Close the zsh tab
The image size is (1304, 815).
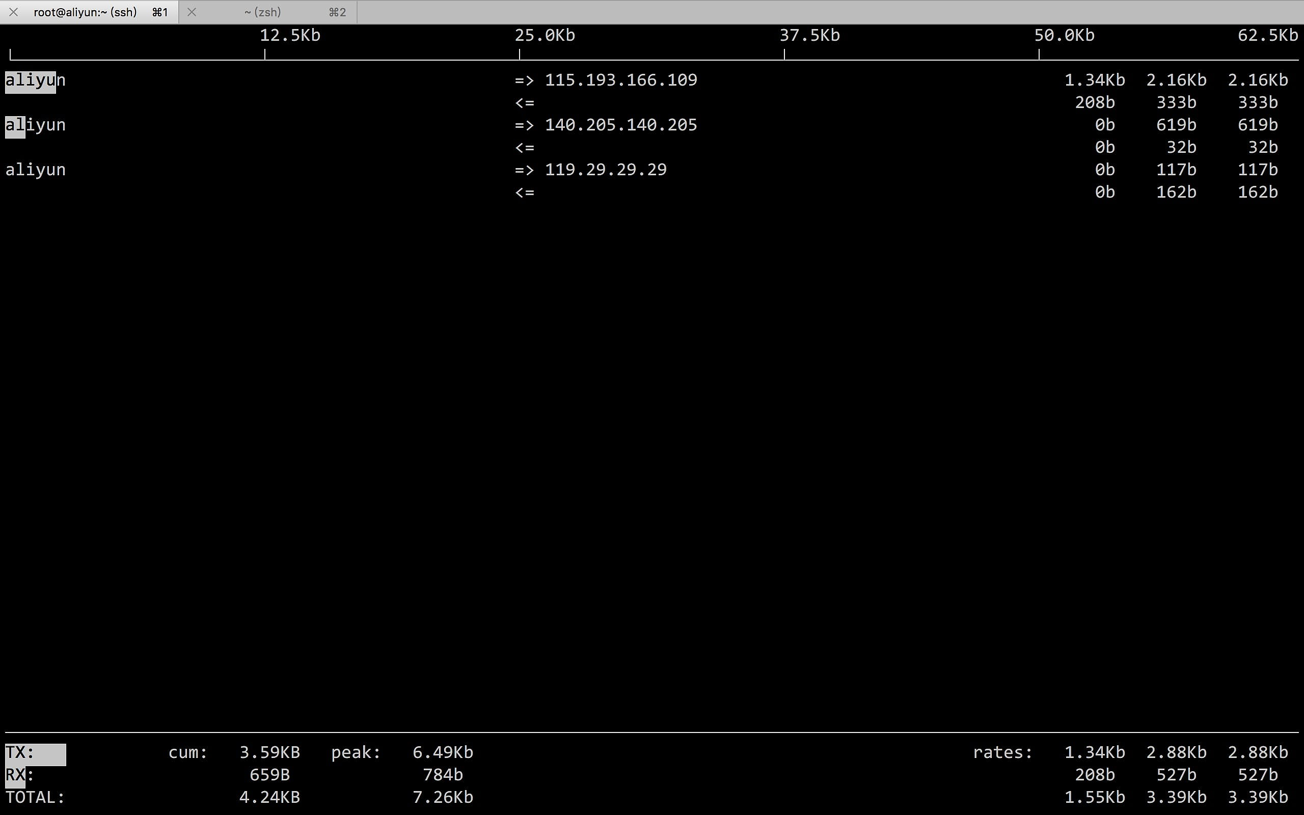(x=192, y=12)
